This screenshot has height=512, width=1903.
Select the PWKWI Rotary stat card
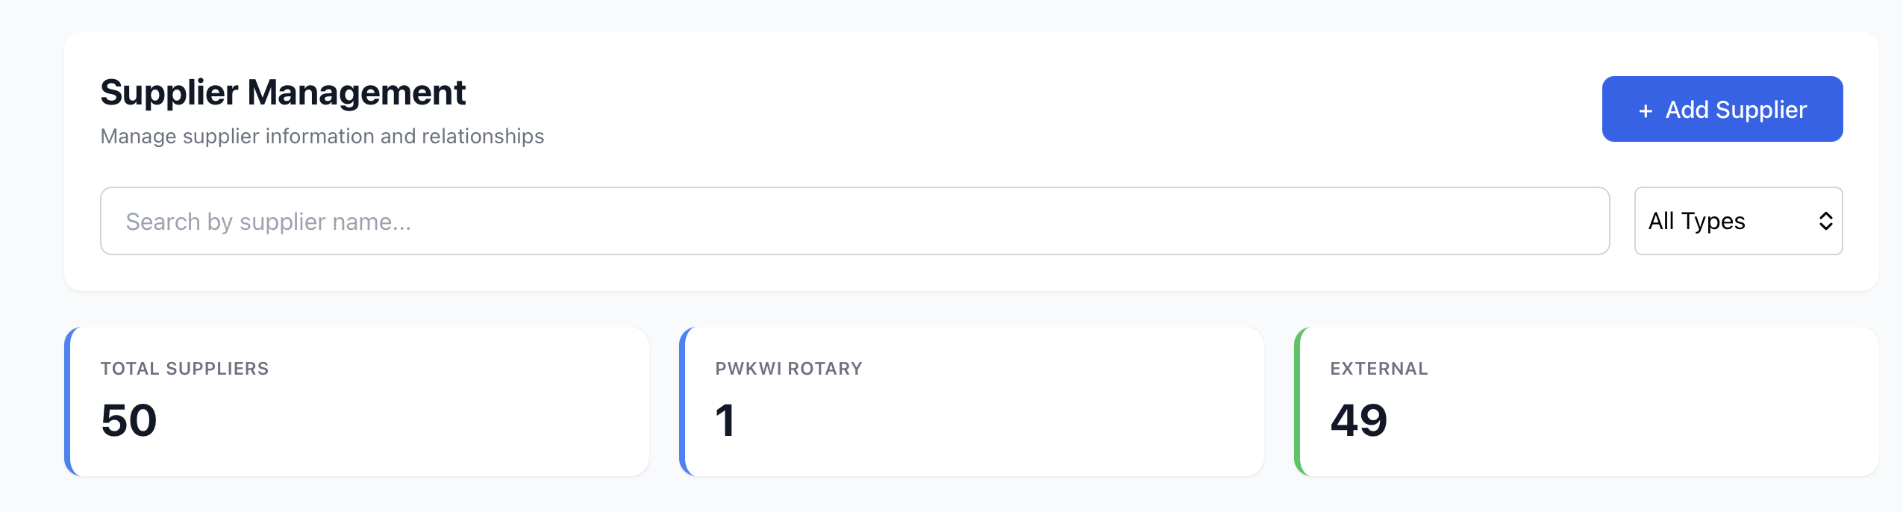point(973,402)
